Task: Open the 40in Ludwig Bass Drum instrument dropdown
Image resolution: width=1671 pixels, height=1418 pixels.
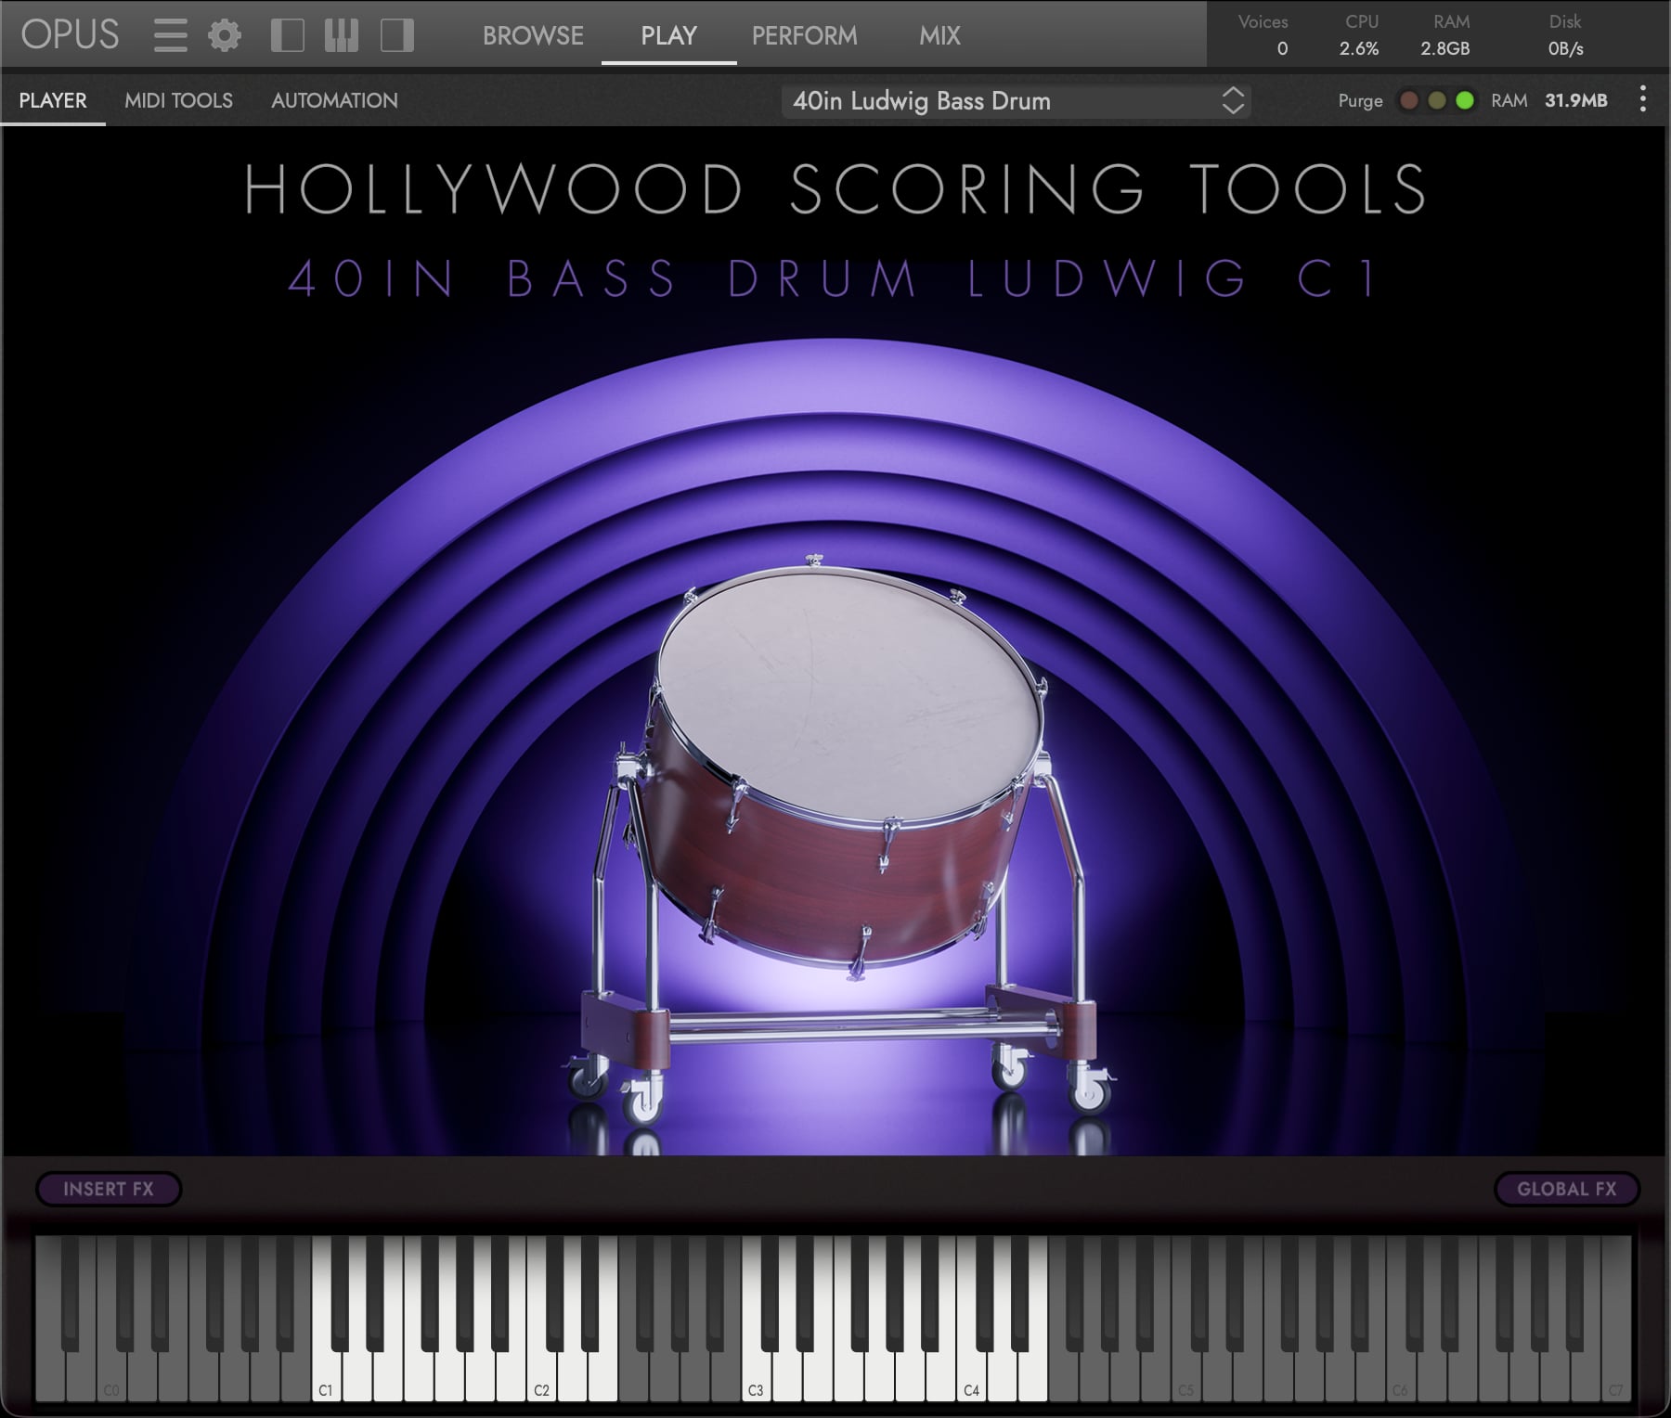Action: tap(1016, 100)
